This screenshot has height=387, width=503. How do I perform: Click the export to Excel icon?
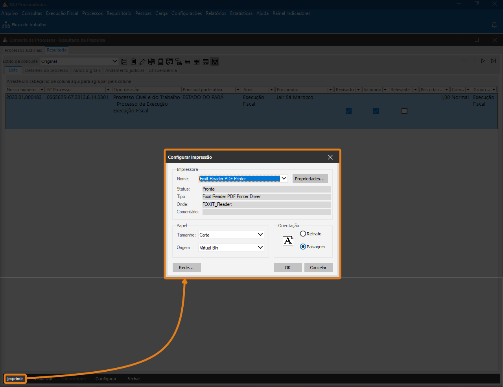coord(151,62)
